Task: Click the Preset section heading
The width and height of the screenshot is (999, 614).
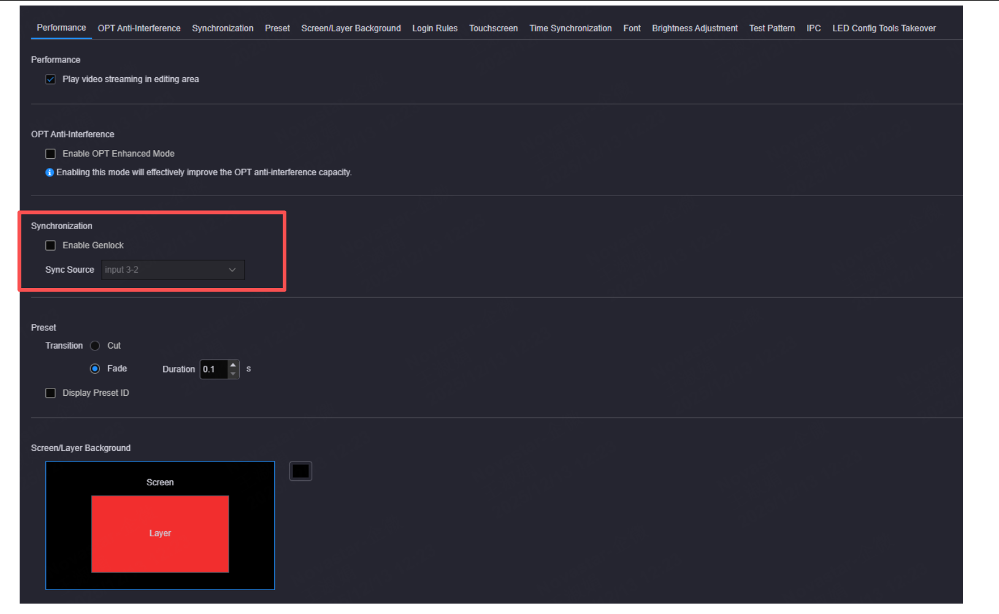Action: click(44, 328)
